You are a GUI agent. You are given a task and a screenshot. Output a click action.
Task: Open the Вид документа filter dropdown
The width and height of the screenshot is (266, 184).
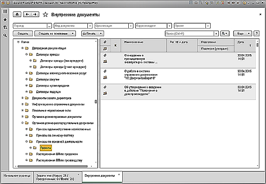pyautogui.click(x=90, y=26)
